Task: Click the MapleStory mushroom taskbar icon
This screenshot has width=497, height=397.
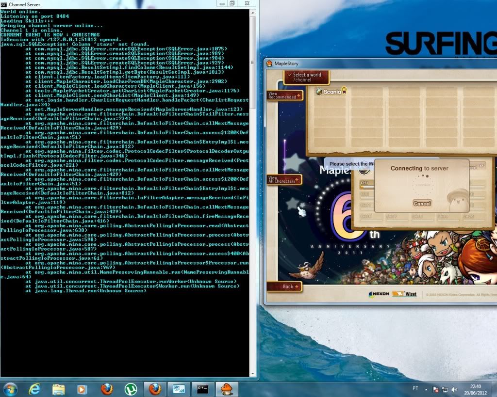Action: coord(226,389)
